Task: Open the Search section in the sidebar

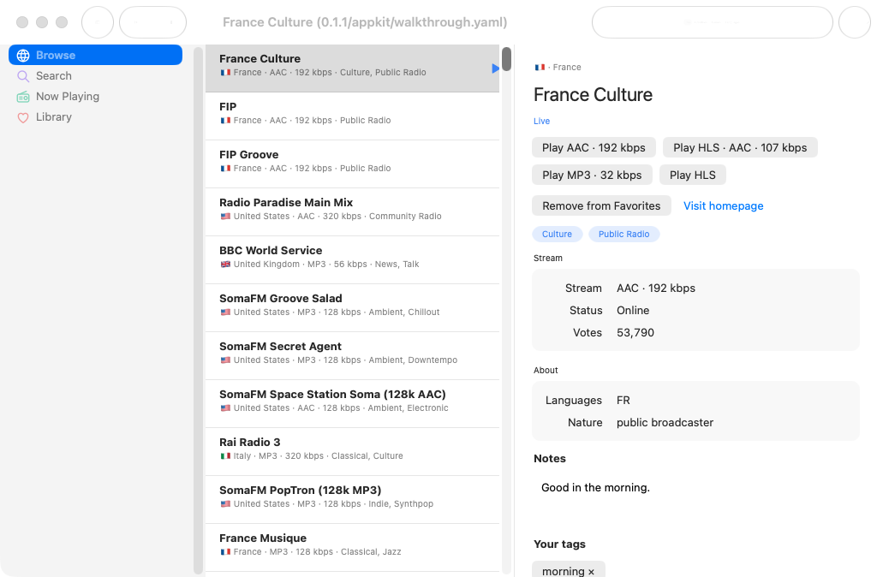Action: (x=95, y=75)
